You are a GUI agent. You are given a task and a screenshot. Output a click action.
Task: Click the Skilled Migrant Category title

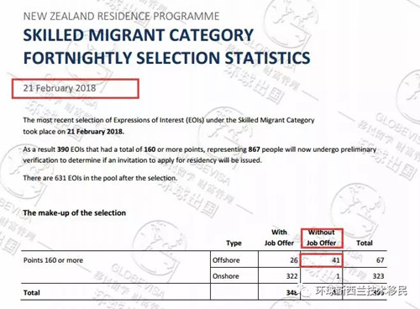click(x=139, y=35)
